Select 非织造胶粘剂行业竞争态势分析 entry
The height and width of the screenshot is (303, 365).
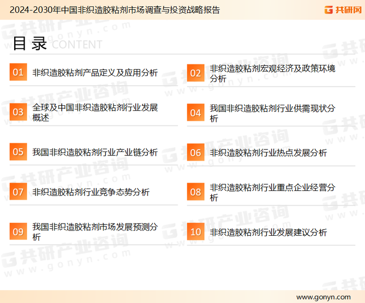[x=91, y=192]
